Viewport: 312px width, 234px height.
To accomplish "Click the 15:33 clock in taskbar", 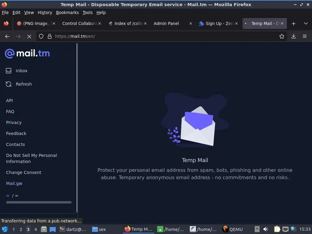I will (305, 229).
